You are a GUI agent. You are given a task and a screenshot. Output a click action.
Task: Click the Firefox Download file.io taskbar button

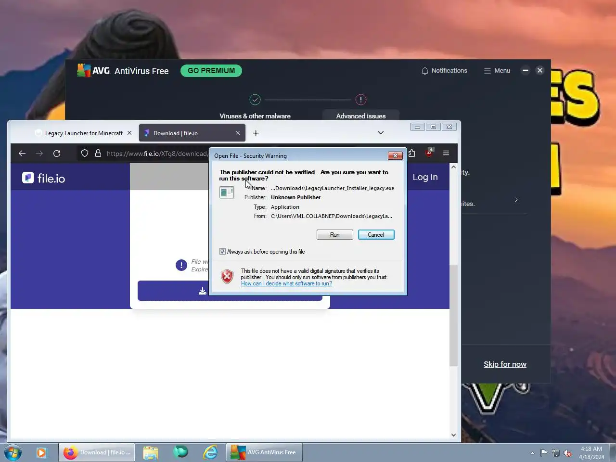(97, 452)
